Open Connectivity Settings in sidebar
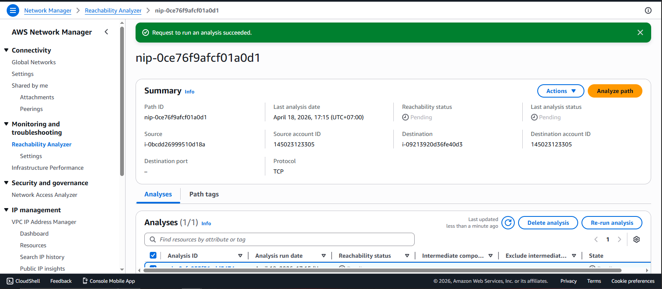Screen dimensions: 662x289 (23, 74)
